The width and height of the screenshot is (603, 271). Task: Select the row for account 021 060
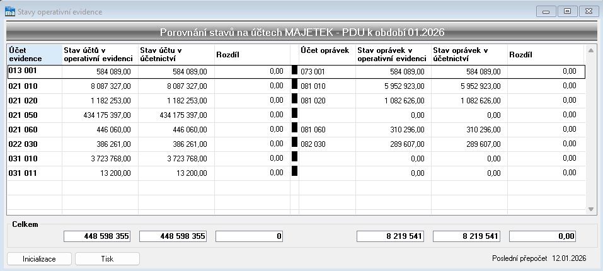(x=296, y=130)
